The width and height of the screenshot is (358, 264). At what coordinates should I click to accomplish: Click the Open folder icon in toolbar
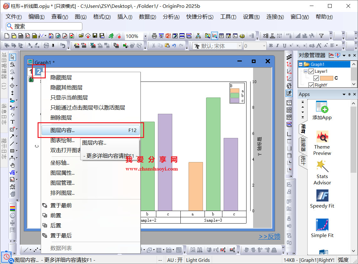81,36
